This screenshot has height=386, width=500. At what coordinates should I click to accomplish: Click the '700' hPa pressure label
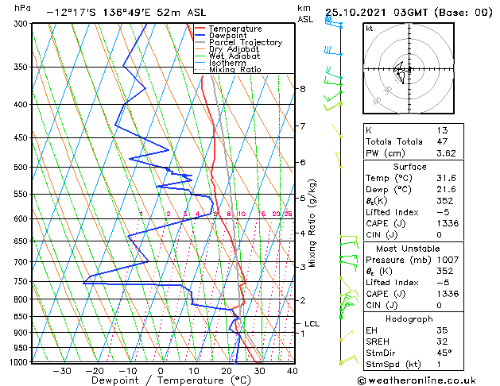tap(22, 262)
